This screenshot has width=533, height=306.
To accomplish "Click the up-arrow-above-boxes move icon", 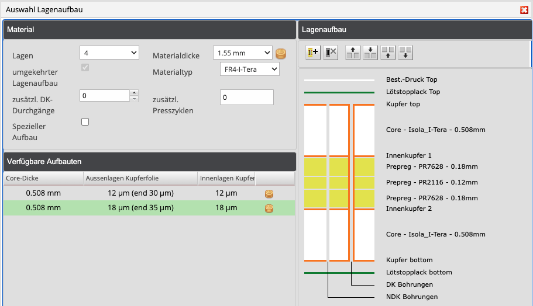I will 353,53.
